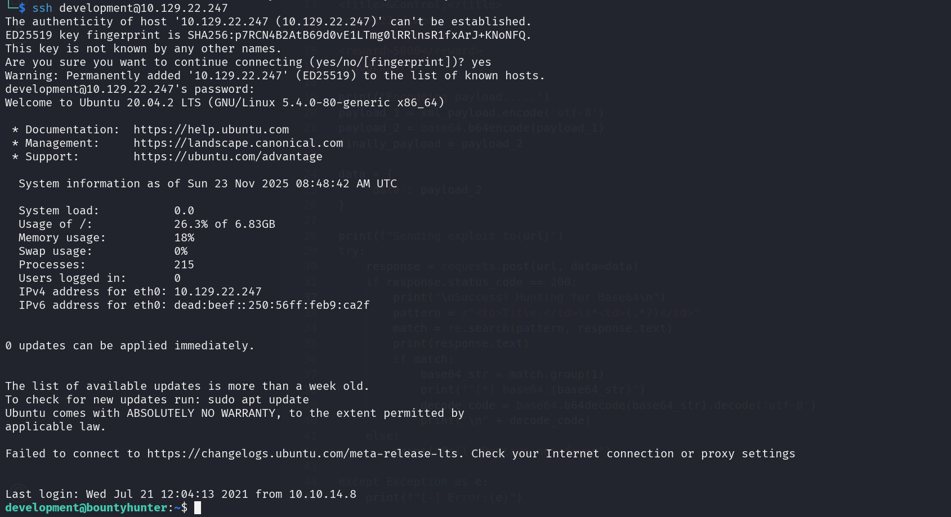951x517 pixels.
Task: Open the changelogs.ubuntu.com meta-release-lts URL
Action: tap(303, 454)
